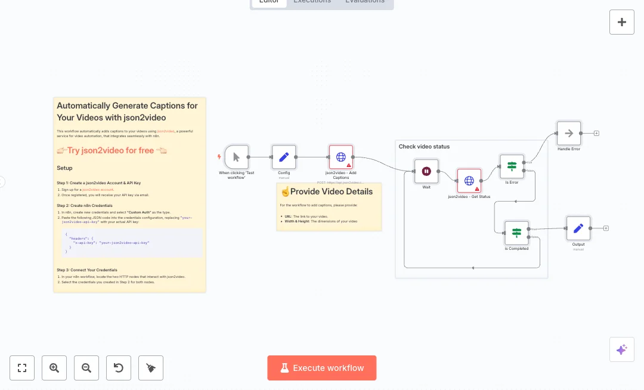Expand the plus connector after Handle Error
The image size is (644, 390).
click(596, 134)
